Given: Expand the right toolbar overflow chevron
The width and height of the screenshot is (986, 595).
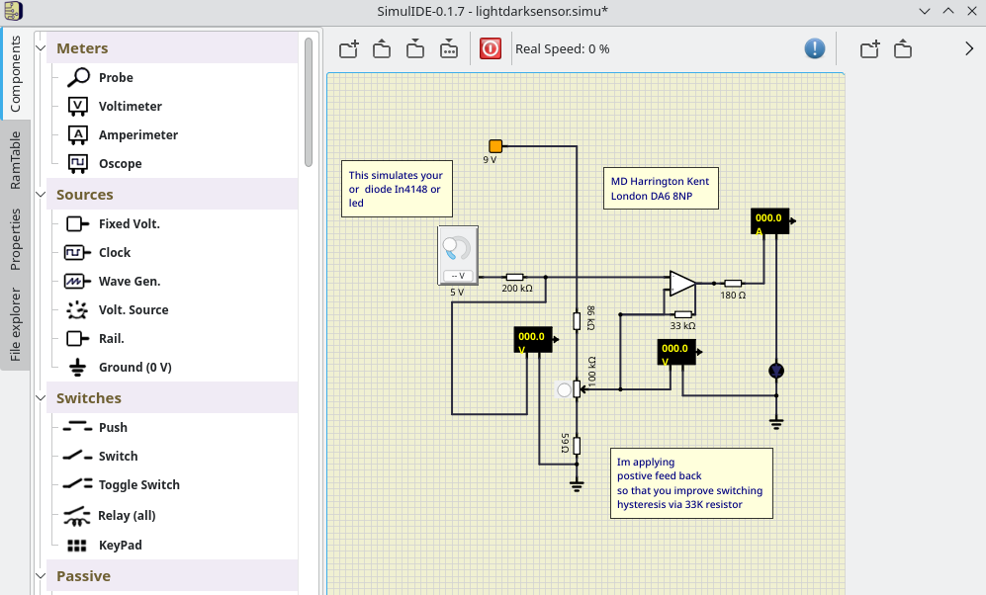Looking at the screenshot, I should (x=969, y=48).
